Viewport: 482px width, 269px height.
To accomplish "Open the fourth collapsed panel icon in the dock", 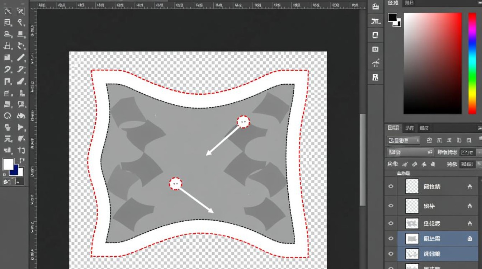I will click(375, 49).
